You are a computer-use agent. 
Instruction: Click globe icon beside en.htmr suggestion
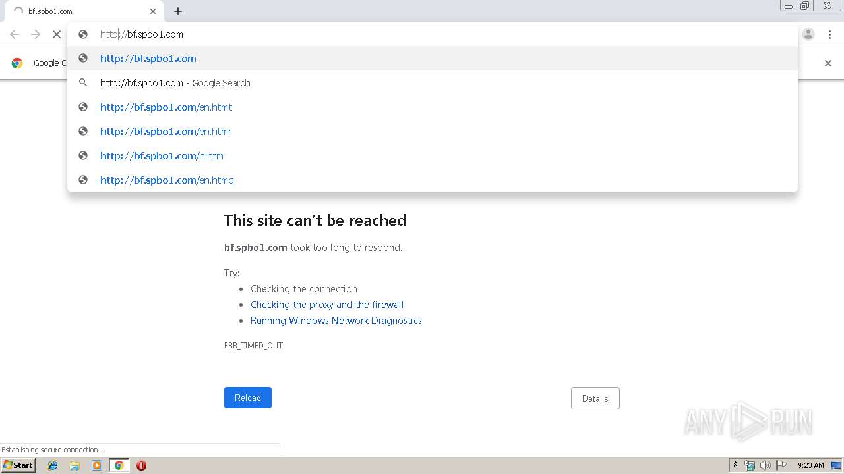click(x=83, y=131)
